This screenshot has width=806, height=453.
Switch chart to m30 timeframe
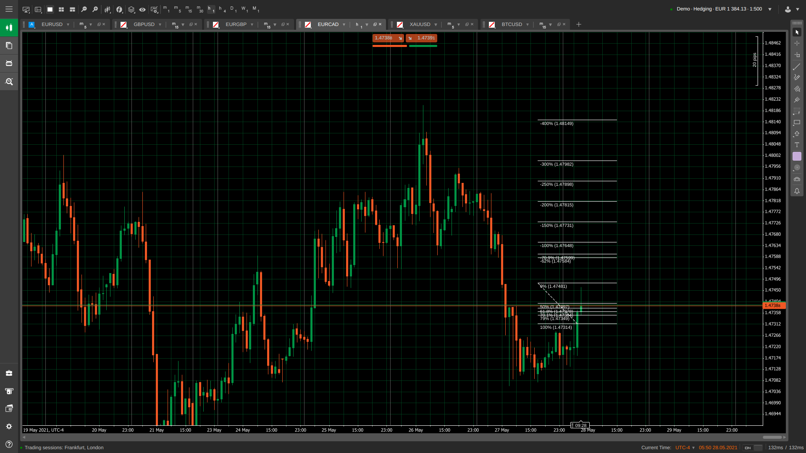(x=200, y=9)
